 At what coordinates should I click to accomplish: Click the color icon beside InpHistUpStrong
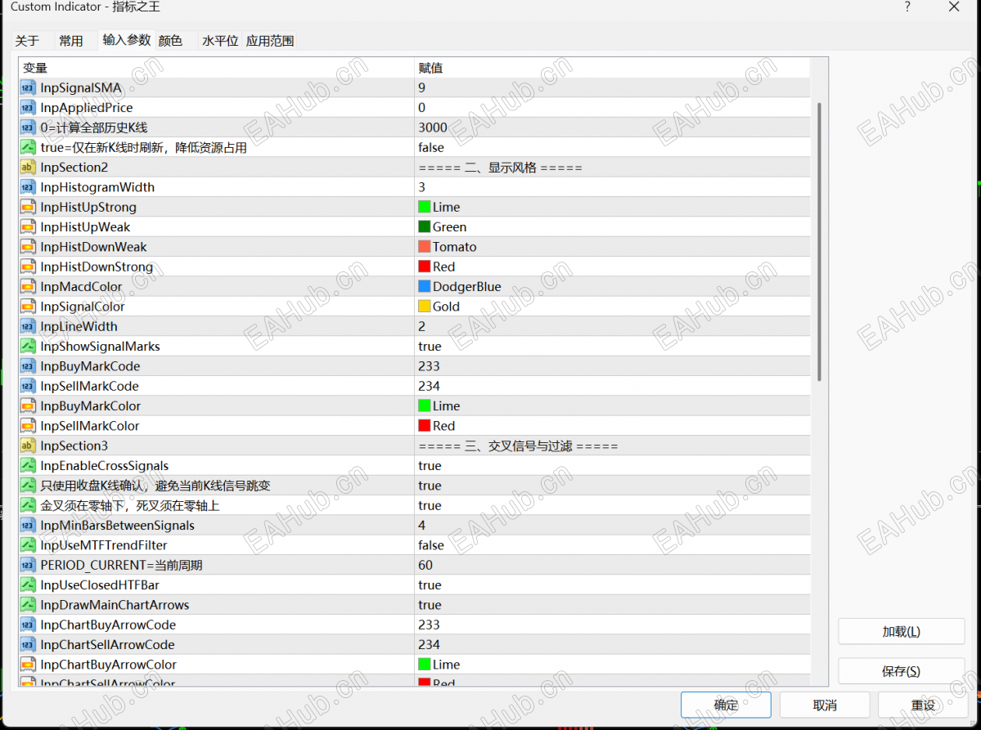coord(28,208)
